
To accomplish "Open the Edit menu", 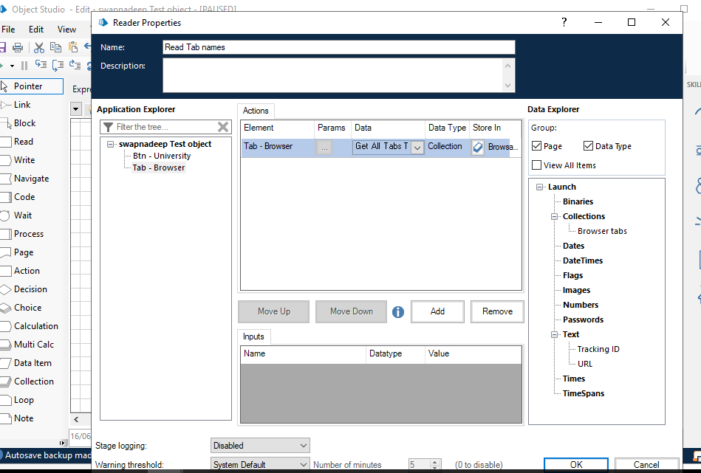I will [36, 30].
